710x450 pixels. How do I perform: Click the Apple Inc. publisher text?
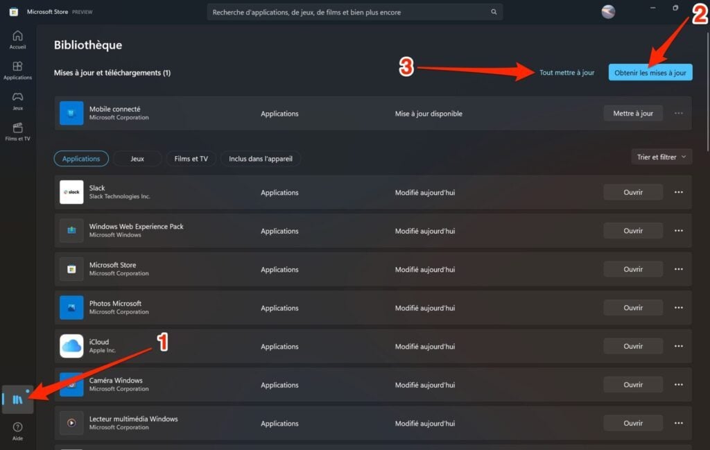point(103,350)
